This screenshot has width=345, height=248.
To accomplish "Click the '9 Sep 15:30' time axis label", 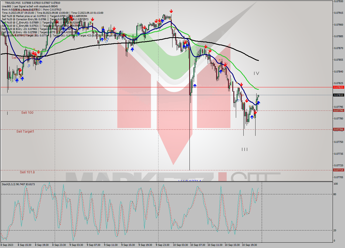I will point(128,245).
